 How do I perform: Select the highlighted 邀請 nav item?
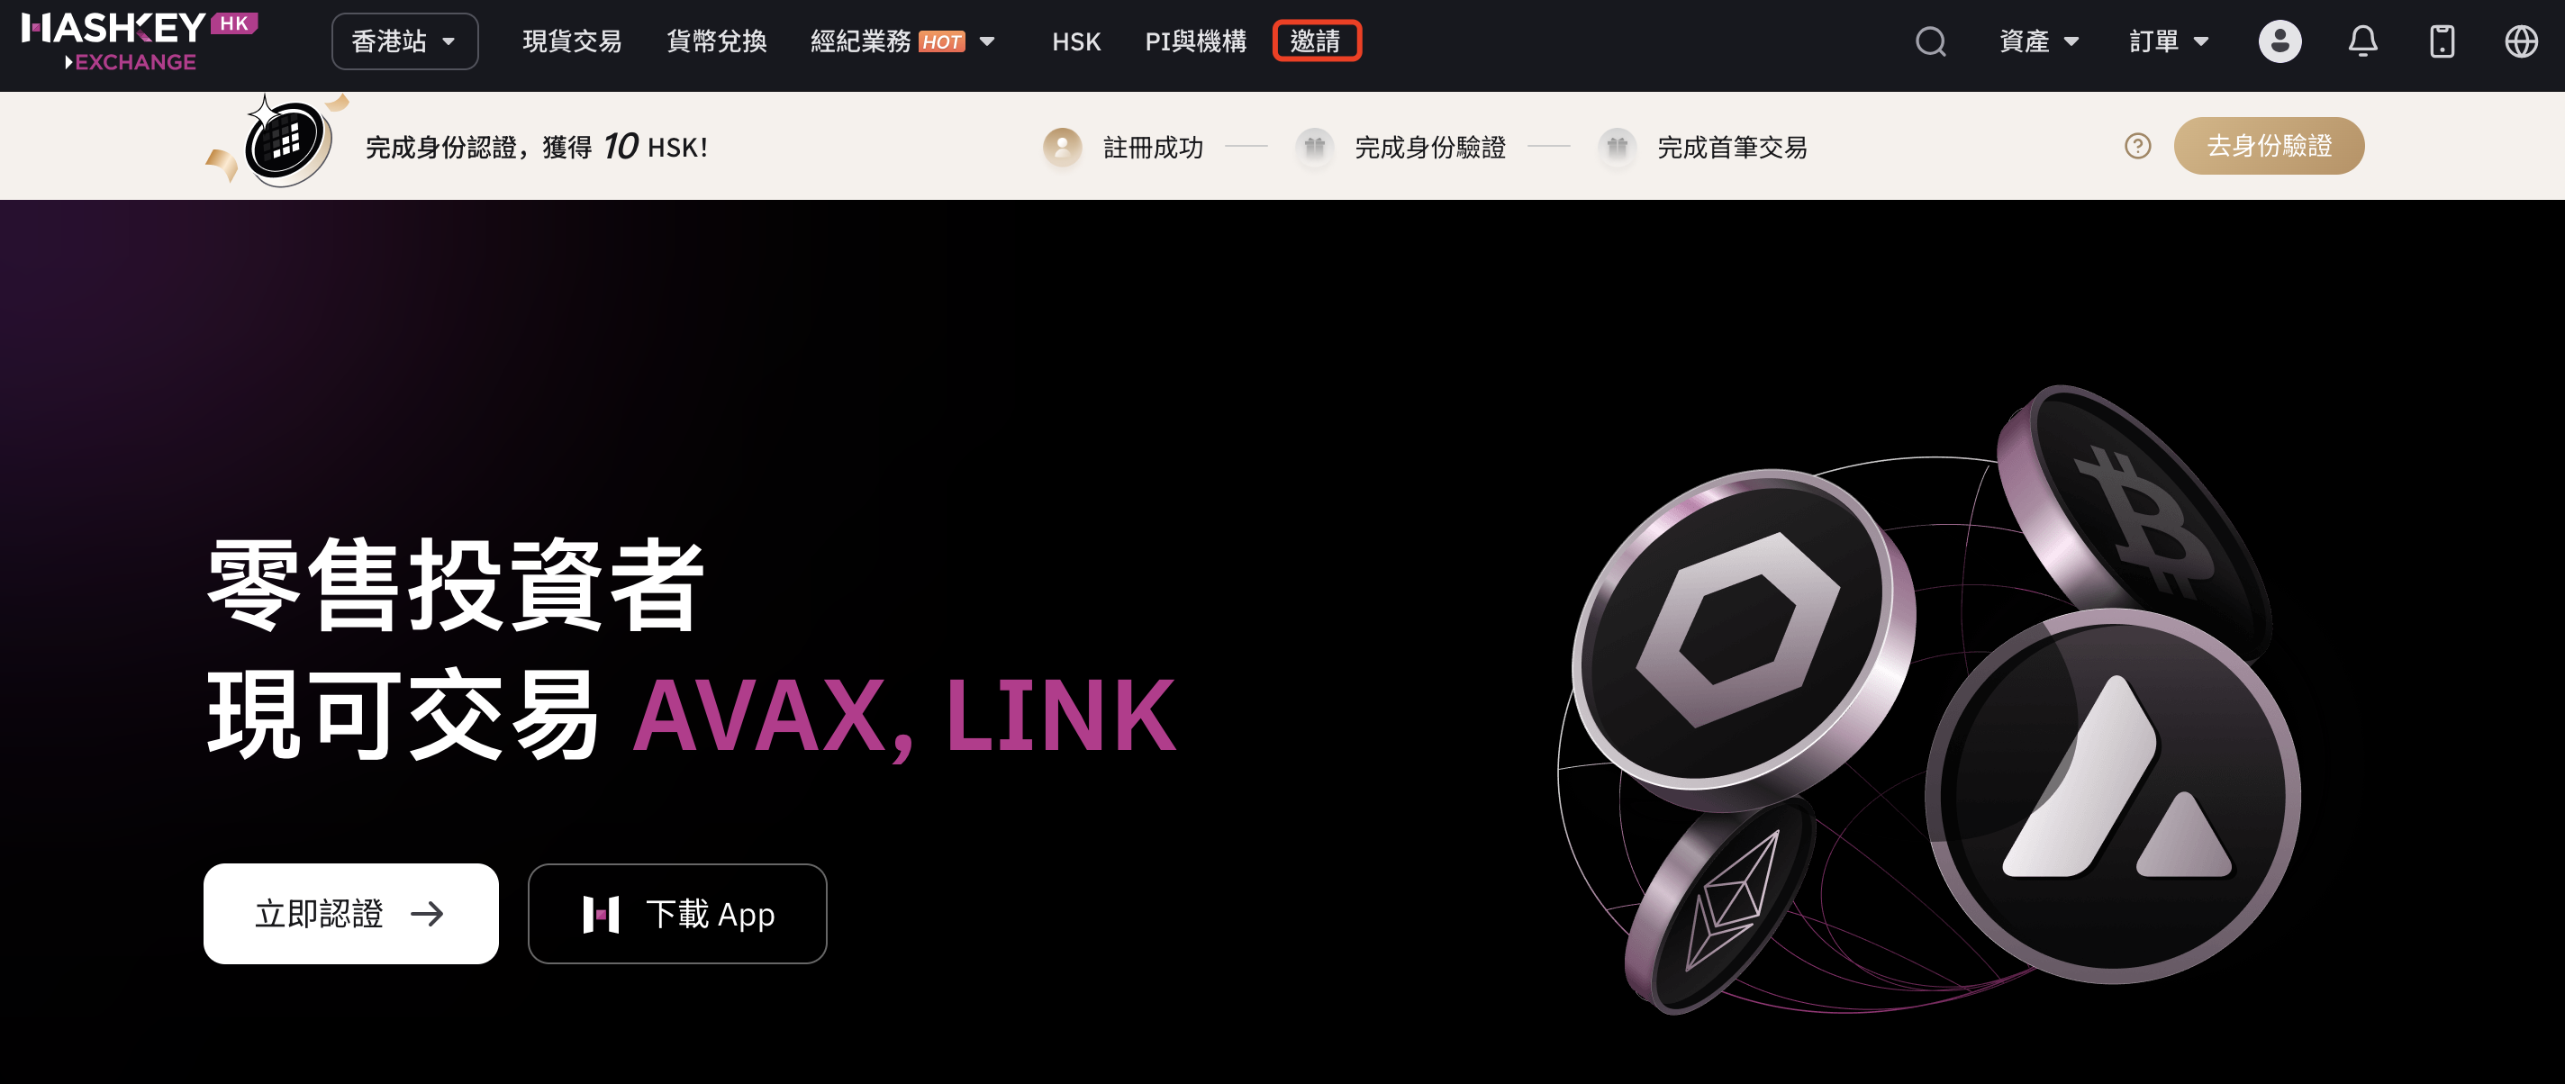(x=1315, y=41)
